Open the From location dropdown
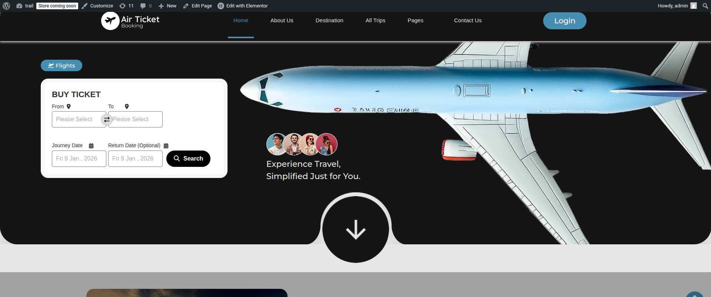This screenshot has width=711, height=297. point(76,119)
